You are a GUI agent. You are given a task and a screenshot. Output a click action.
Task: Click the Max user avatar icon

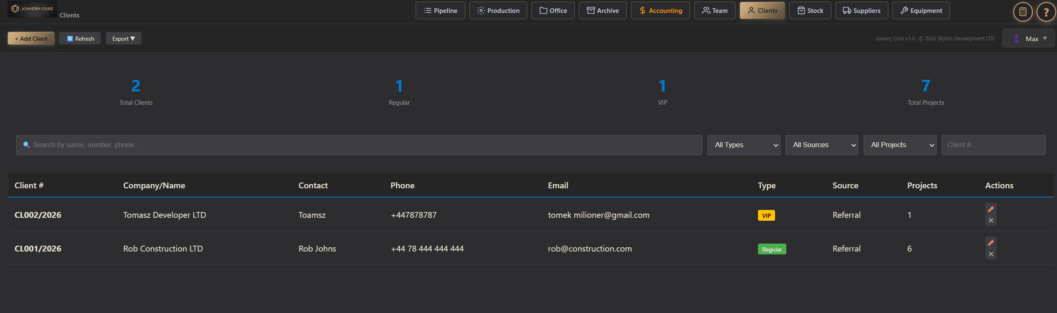[x=1016, y=39]
